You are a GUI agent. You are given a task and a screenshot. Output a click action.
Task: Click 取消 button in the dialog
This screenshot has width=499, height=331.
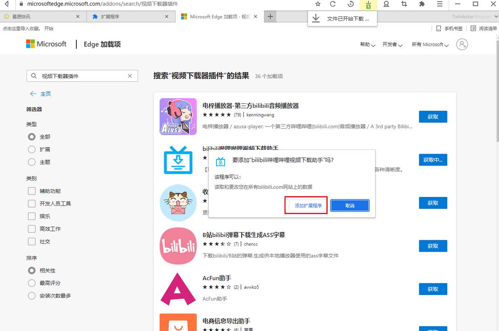tap(350, 206)
